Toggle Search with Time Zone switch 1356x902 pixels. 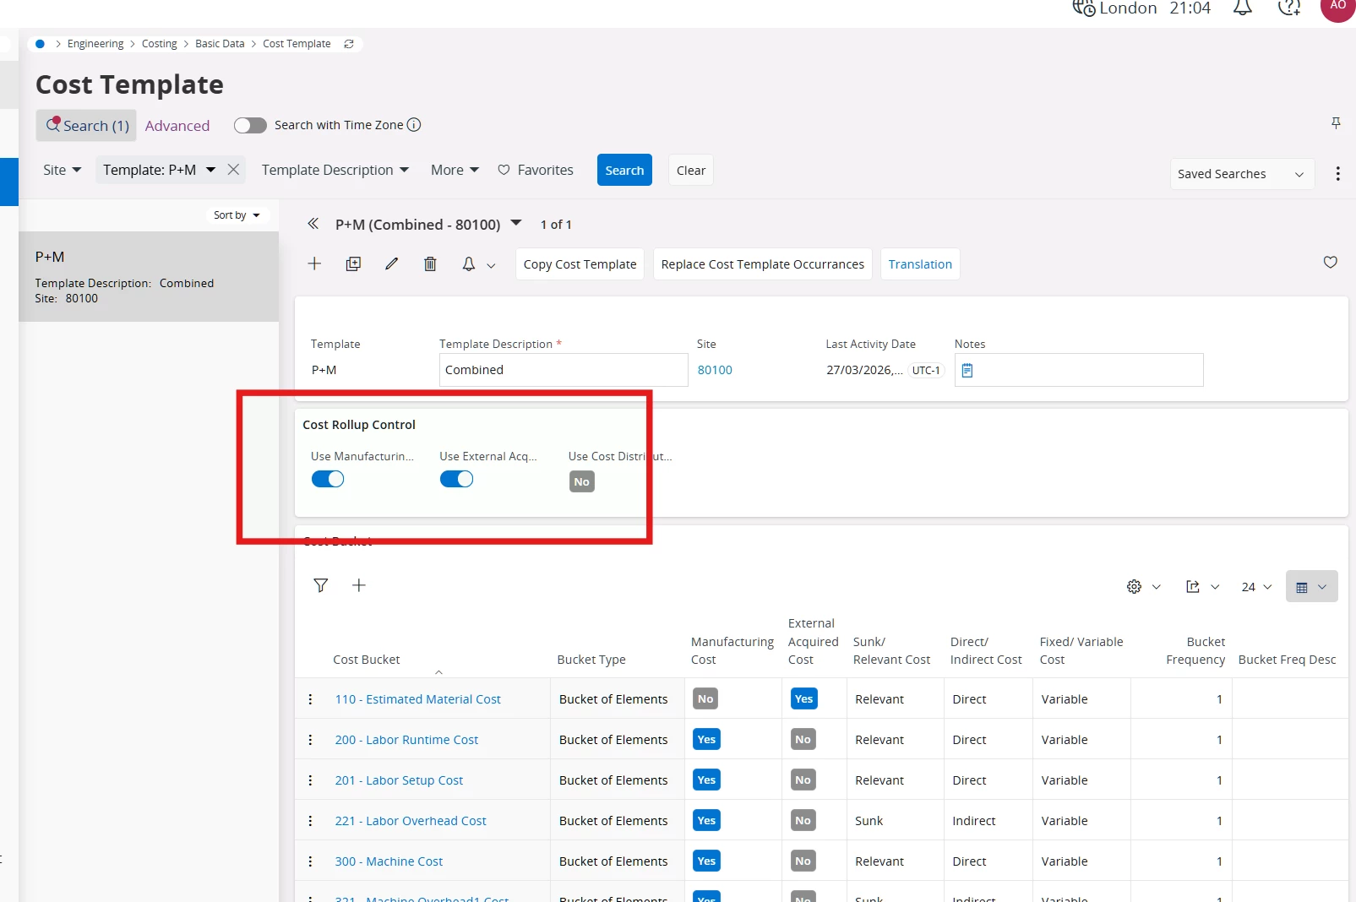[x=250, y=125]
